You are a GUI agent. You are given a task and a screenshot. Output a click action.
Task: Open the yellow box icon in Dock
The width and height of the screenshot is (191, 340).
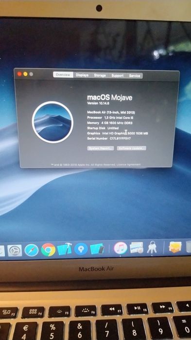(x=175, y=247)
